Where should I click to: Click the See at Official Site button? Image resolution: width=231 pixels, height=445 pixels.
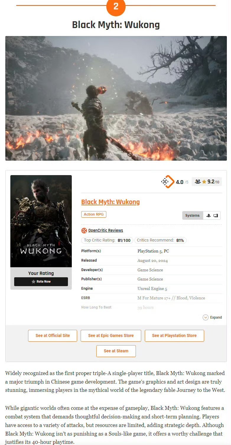[53, 336]
